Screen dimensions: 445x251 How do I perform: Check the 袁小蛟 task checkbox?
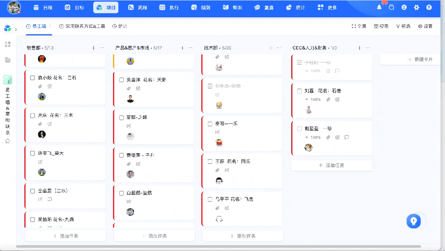tap(33, 78)
